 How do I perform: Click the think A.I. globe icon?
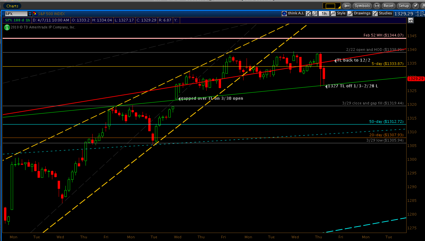[x=284, y=14]
